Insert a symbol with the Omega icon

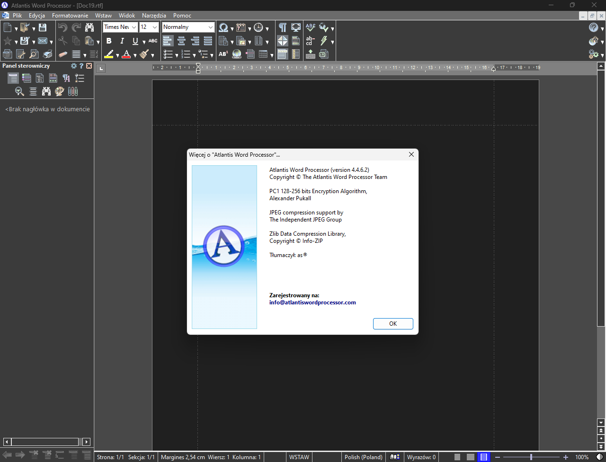click(x=223, y=28)
